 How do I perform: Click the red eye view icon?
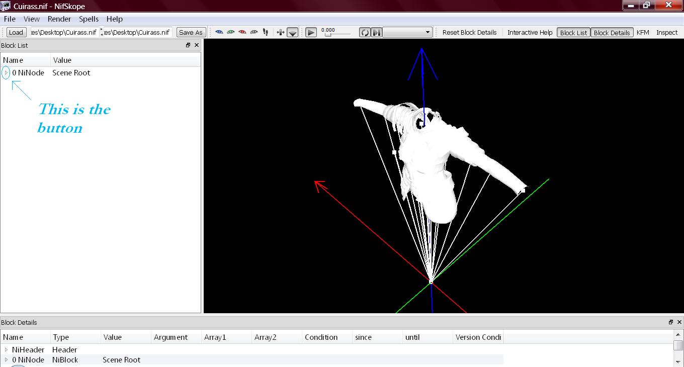coord(242,32)
